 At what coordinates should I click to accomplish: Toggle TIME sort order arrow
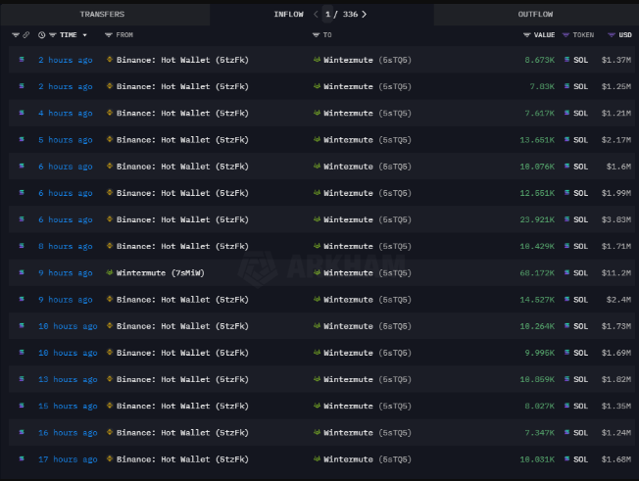click(x=84, y=35)
